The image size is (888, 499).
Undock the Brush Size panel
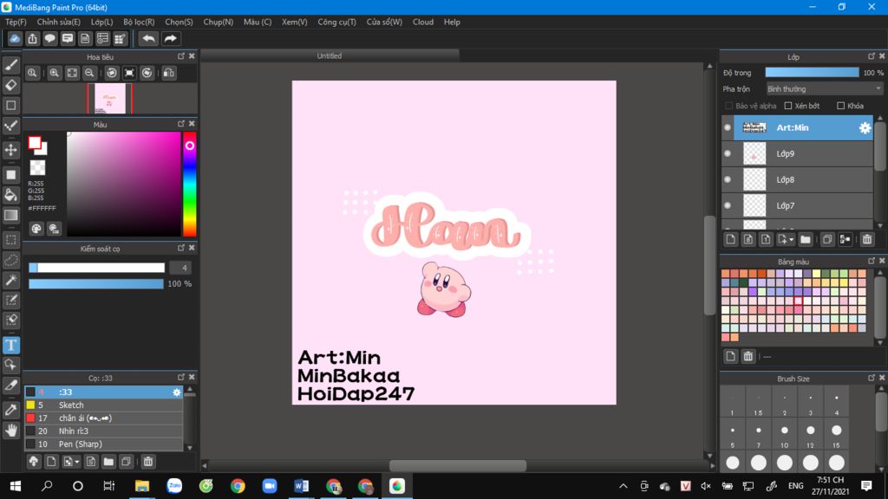(x=871, y=378)
